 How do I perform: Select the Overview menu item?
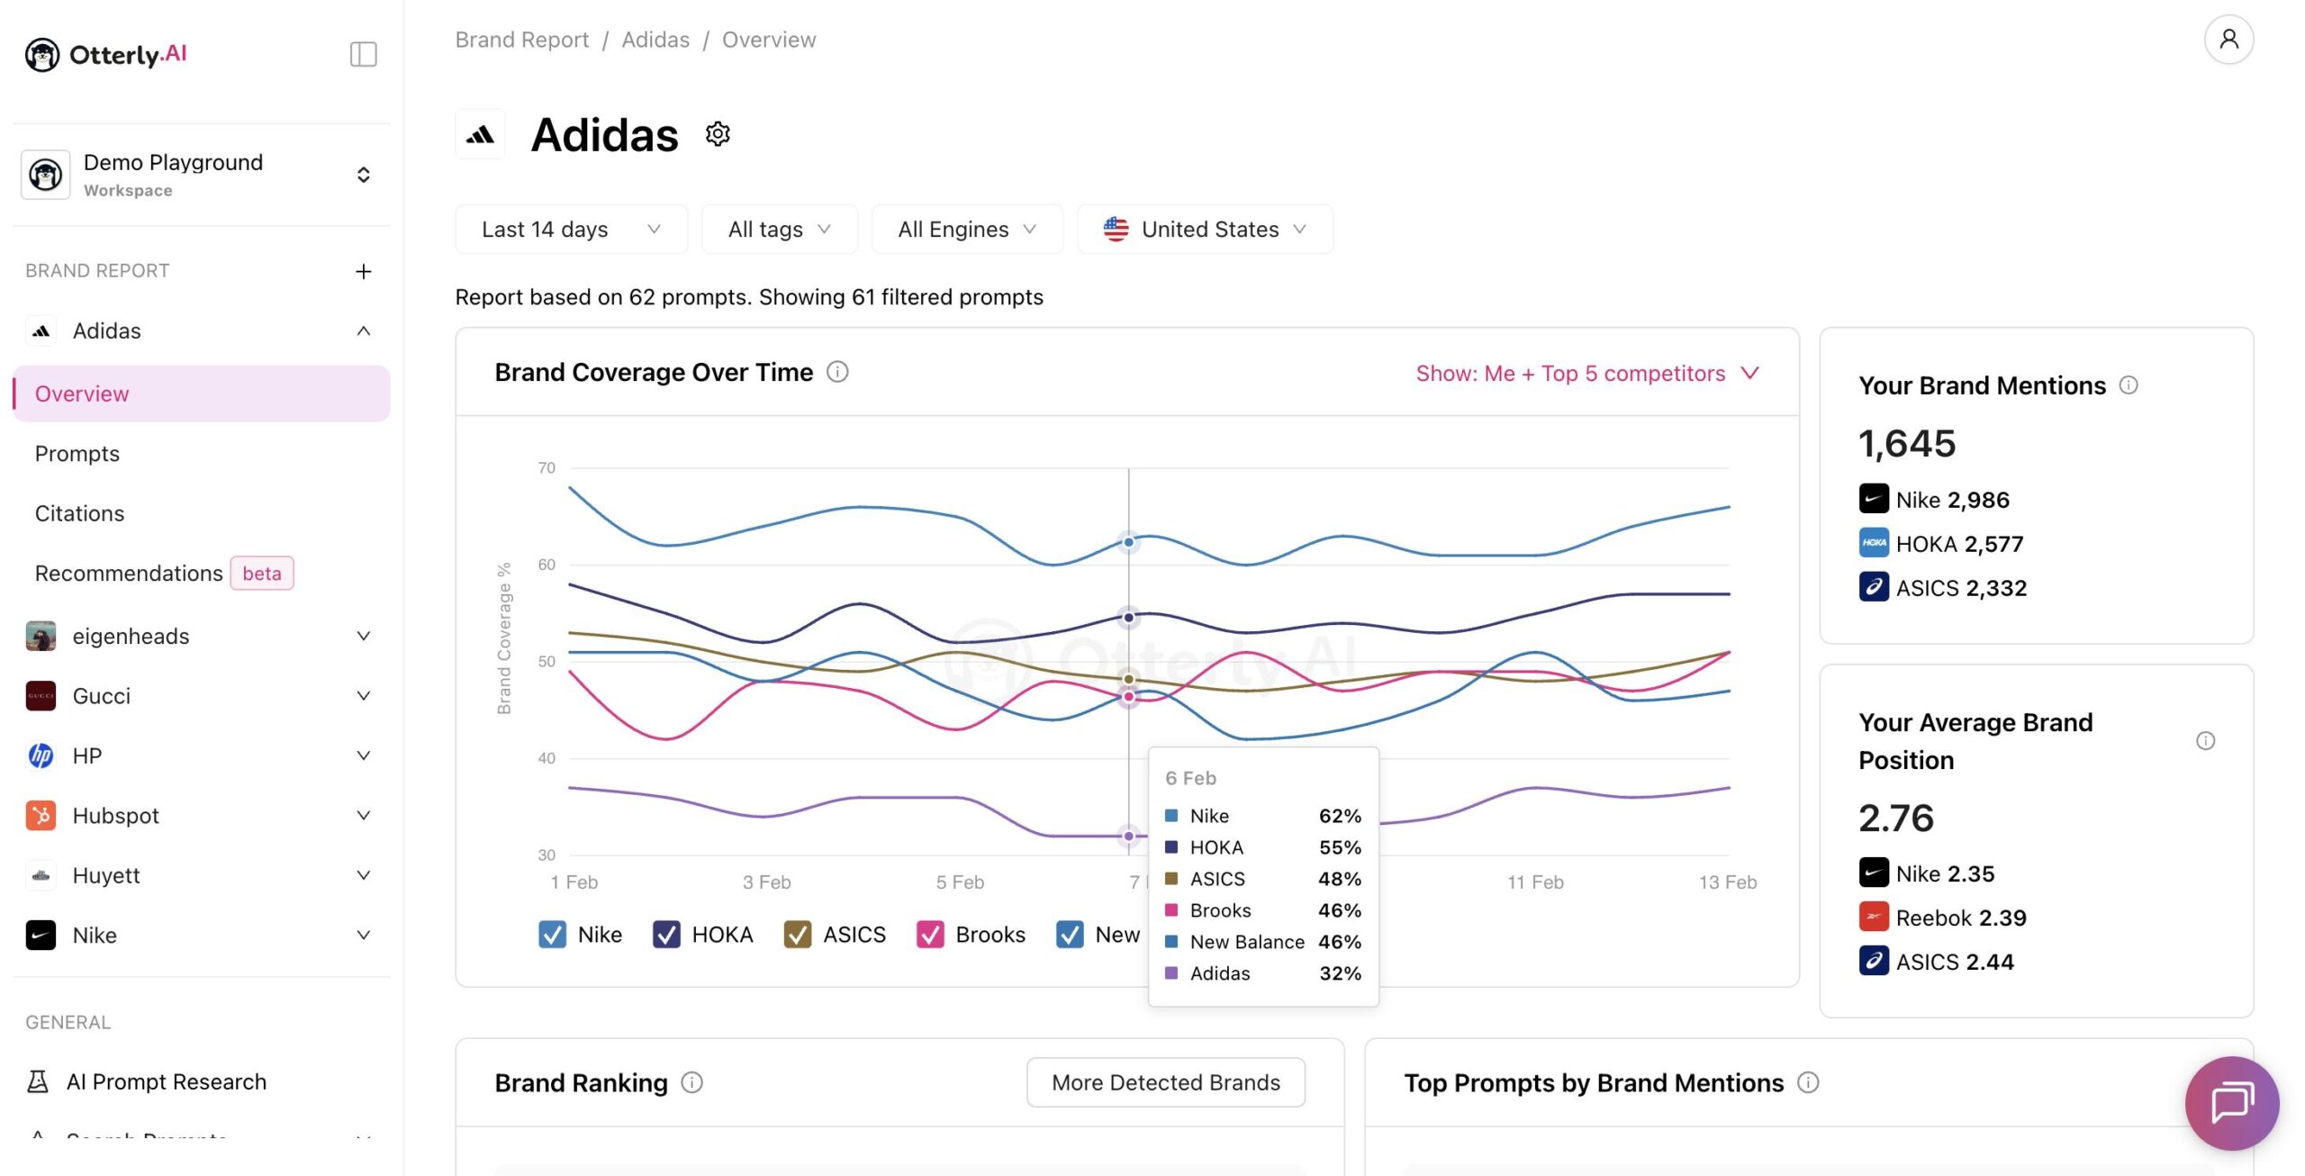coord(202,394)
